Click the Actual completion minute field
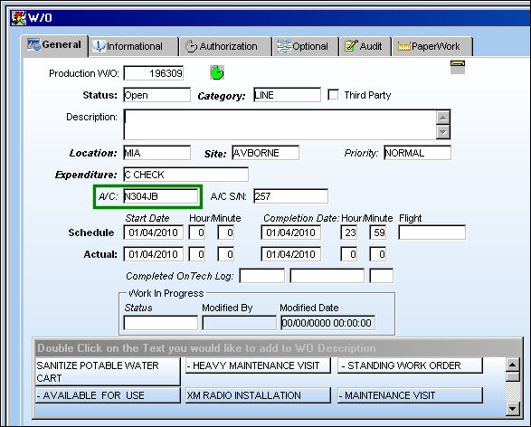The image size is (531, 427). [377, 254]
